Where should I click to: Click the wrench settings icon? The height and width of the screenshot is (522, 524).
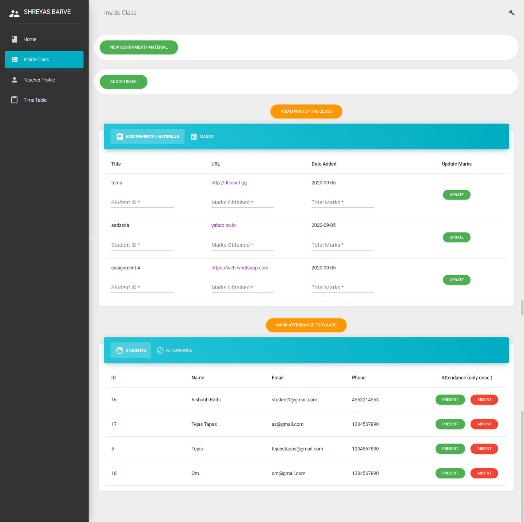click(x=511, y=13)
